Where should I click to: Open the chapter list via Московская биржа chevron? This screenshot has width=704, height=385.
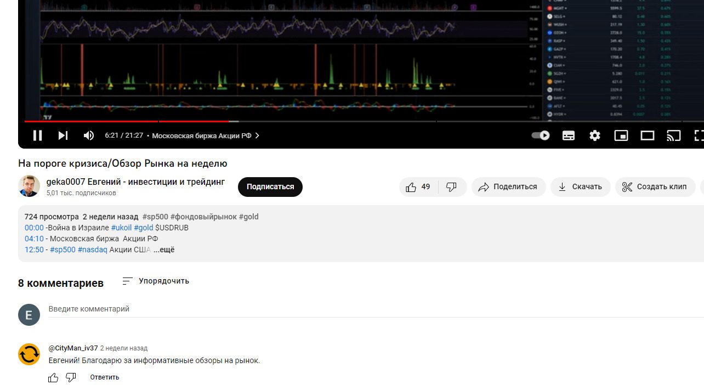[257, 135]
